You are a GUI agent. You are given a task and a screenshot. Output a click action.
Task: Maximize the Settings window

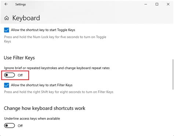pos(157,4)
